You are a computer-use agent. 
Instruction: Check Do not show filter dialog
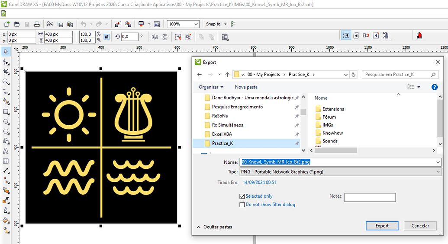pyautogui.click(x=242, y=204)
